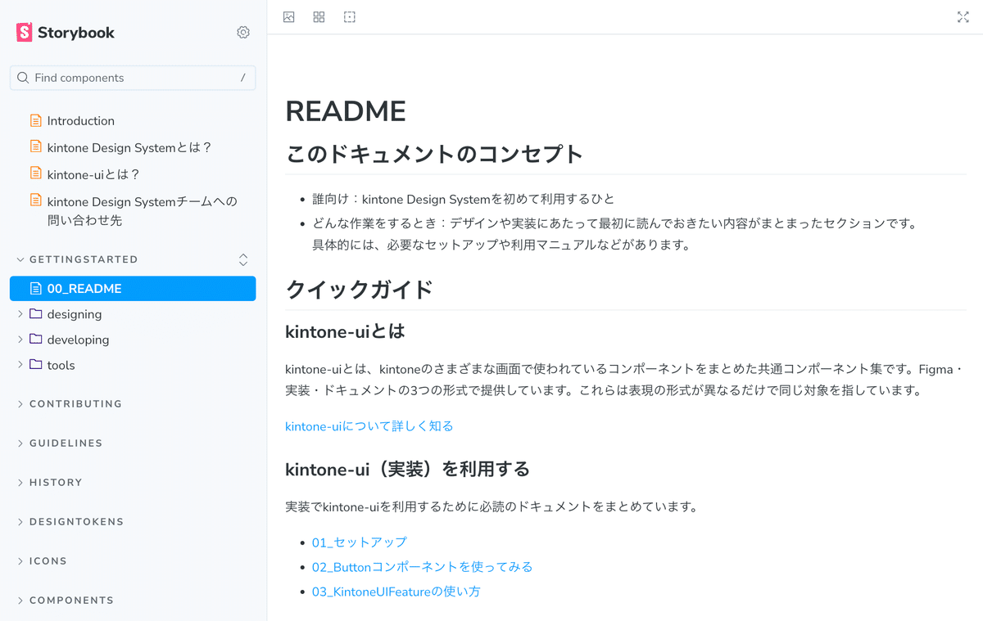This screenshot has height=621, width=983.
Task: Toggle the outline toolbar icon
Action: coord(350,17)
